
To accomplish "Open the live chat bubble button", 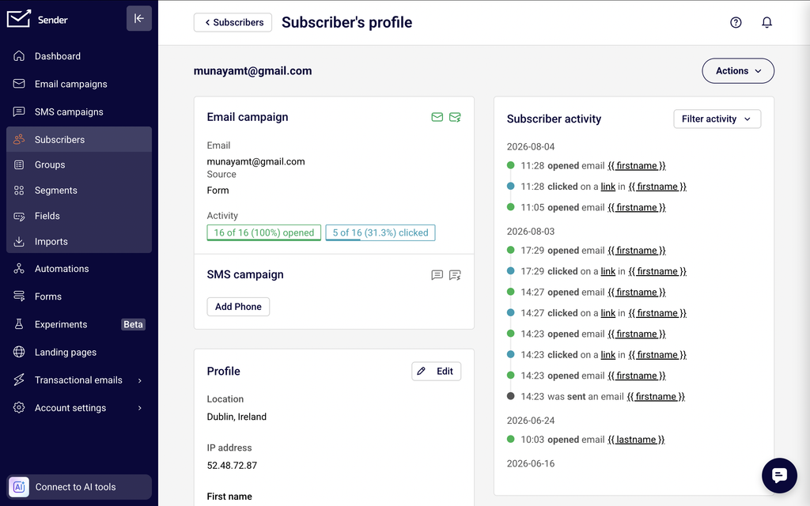I will coord(779,475).
